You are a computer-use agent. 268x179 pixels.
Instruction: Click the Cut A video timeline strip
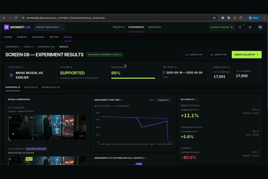[x=47, y=140]
